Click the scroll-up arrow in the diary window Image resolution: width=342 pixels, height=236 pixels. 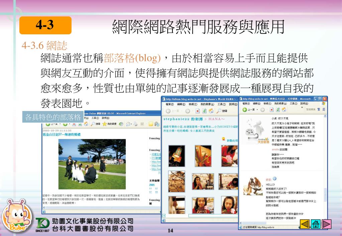coord(325,116)
